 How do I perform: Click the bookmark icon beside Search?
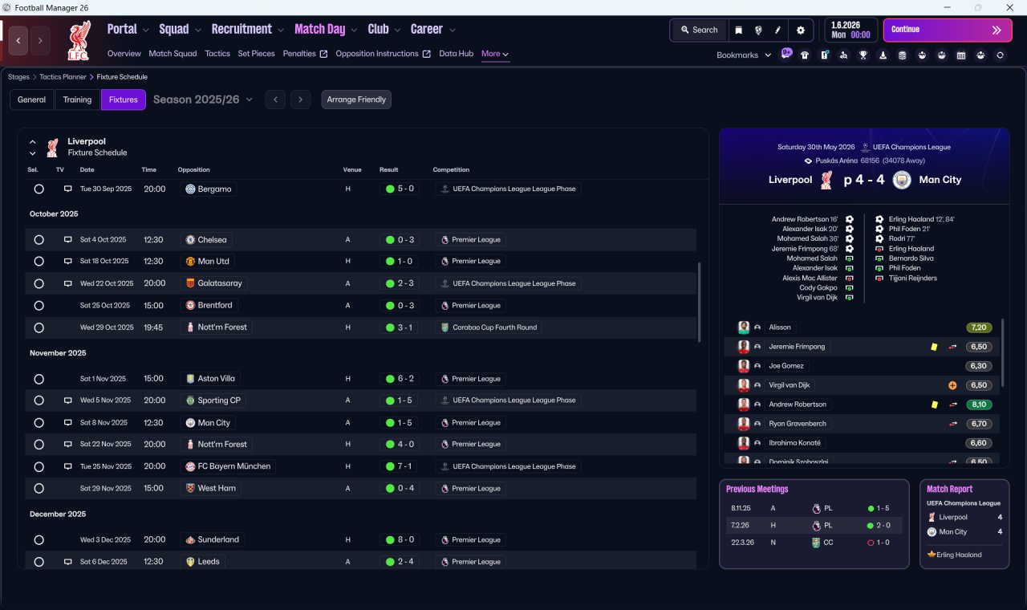(x=739, y=30)
